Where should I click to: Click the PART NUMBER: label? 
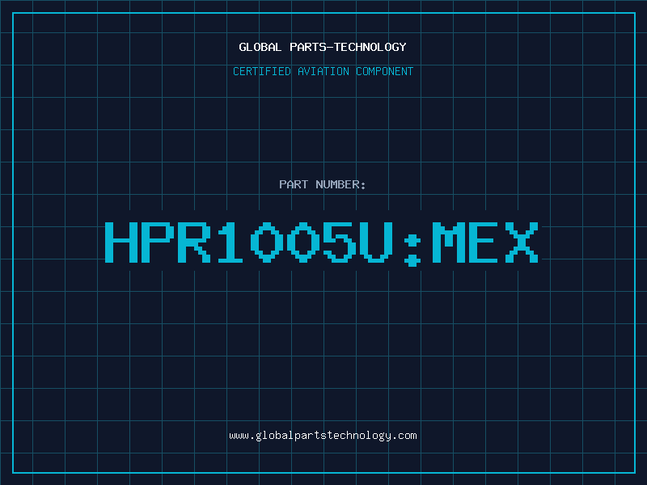pos(322,184)
